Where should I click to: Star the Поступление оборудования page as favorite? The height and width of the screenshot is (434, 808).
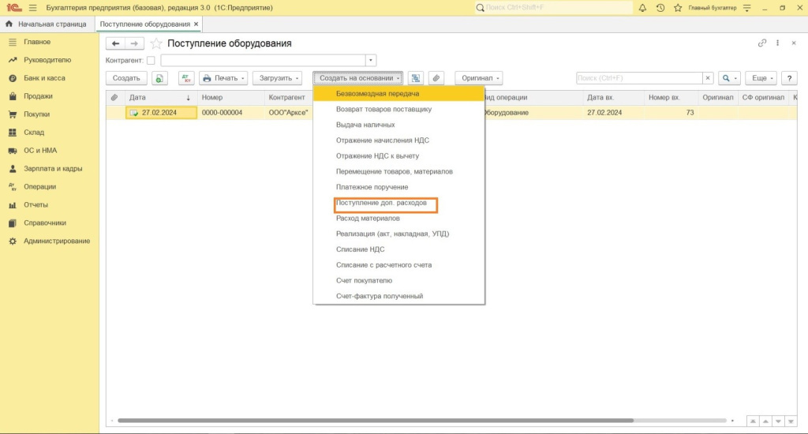(x=156, y=43)
